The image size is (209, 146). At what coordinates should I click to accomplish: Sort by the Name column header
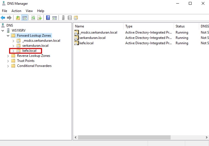[99, 26]
